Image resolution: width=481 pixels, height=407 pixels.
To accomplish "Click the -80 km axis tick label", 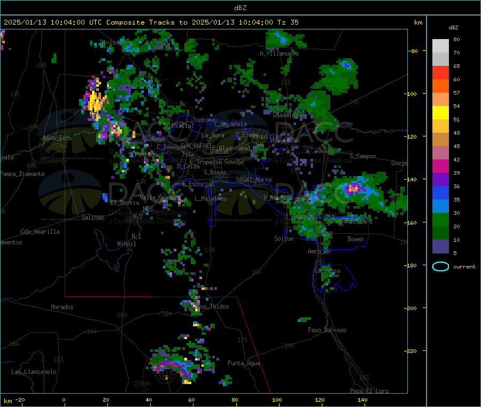I will 413,51.
